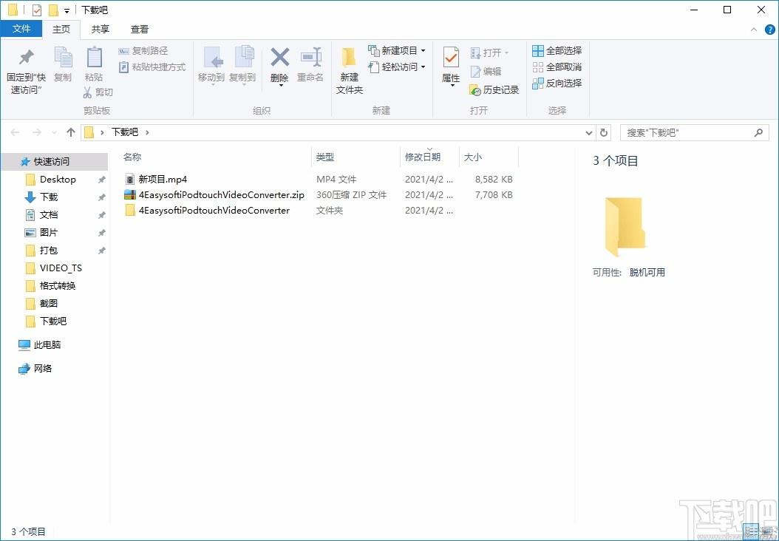The height and width of the screenshot is (541, 779).
Task: Open Quick Access Toolbar customize arrow
Action: pos(67,10)
